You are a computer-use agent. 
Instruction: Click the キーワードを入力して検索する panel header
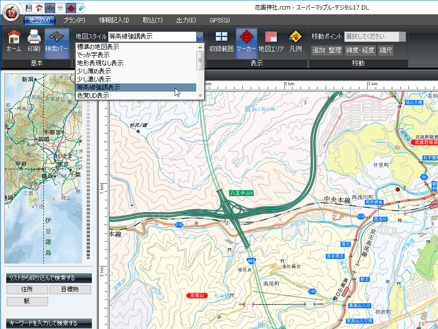coord(49,323)
